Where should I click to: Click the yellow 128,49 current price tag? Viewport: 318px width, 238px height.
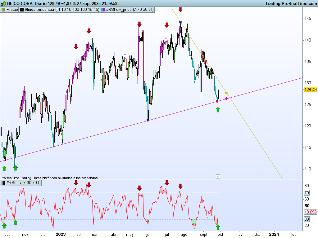pos(311,90)
